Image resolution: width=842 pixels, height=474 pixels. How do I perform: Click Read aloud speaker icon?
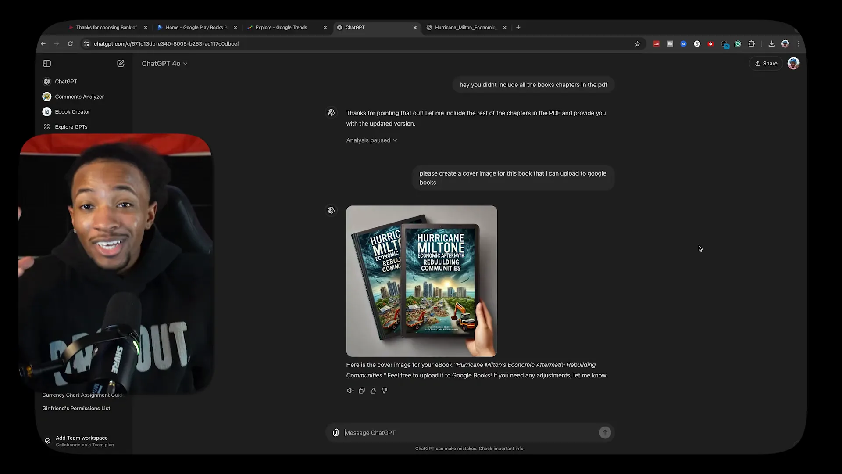click(x=350, y=391)
